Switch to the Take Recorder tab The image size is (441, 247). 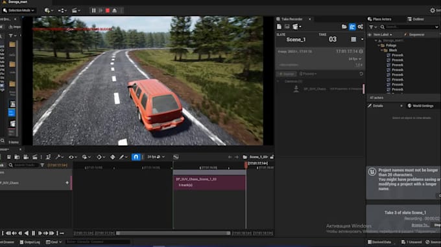[292, 19]
